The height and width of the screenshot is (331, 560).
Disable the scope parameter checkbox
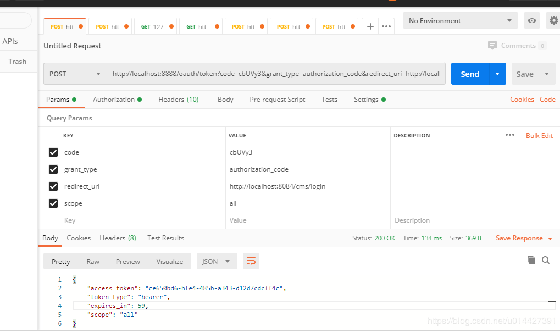tap(53, 203)
